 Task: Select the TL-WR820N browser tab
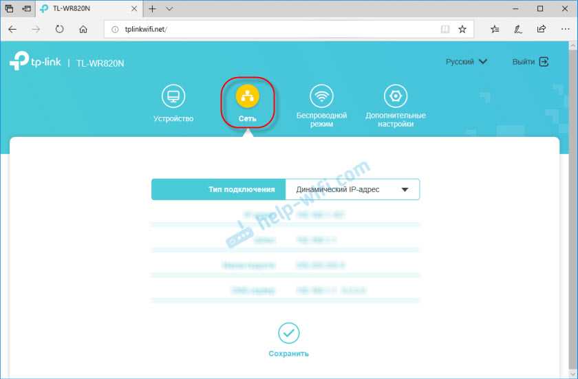89,9
